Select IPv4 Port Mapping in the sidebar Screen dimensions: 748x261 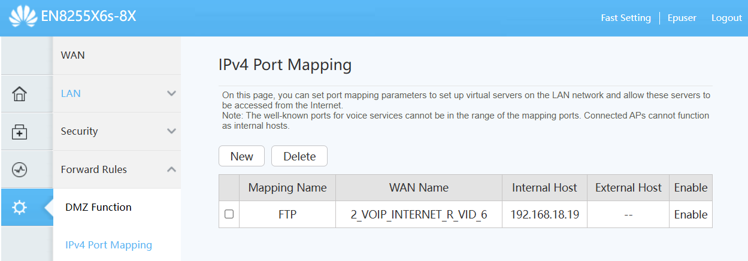pos(108,245)
